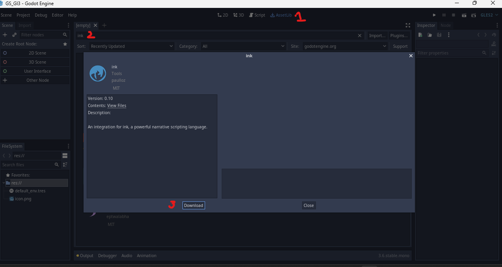The image size is (502, 267).
Task: Pause the running scene
Action: (x=444, y=15)
